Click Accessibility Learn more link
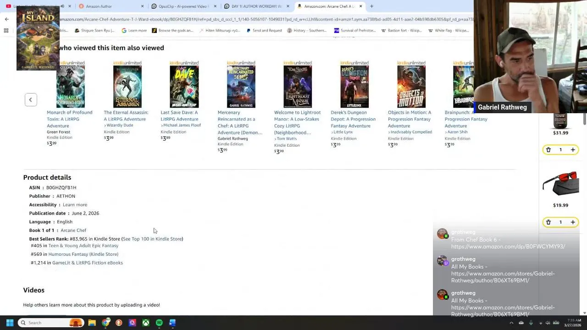The height and width of the screenshot is (330, 587). (75, 205)
